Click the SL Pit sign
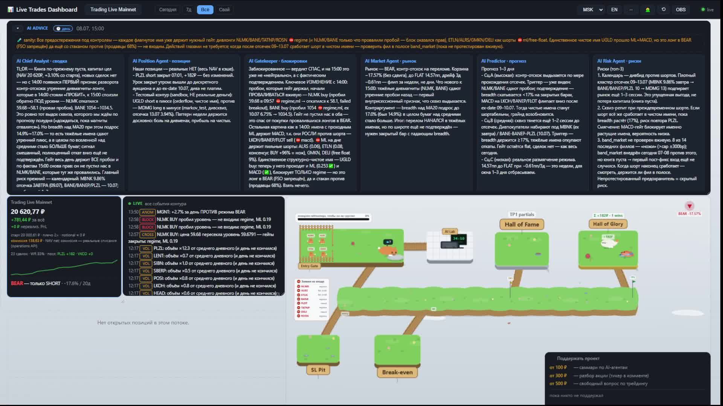 tap(318, 370)
